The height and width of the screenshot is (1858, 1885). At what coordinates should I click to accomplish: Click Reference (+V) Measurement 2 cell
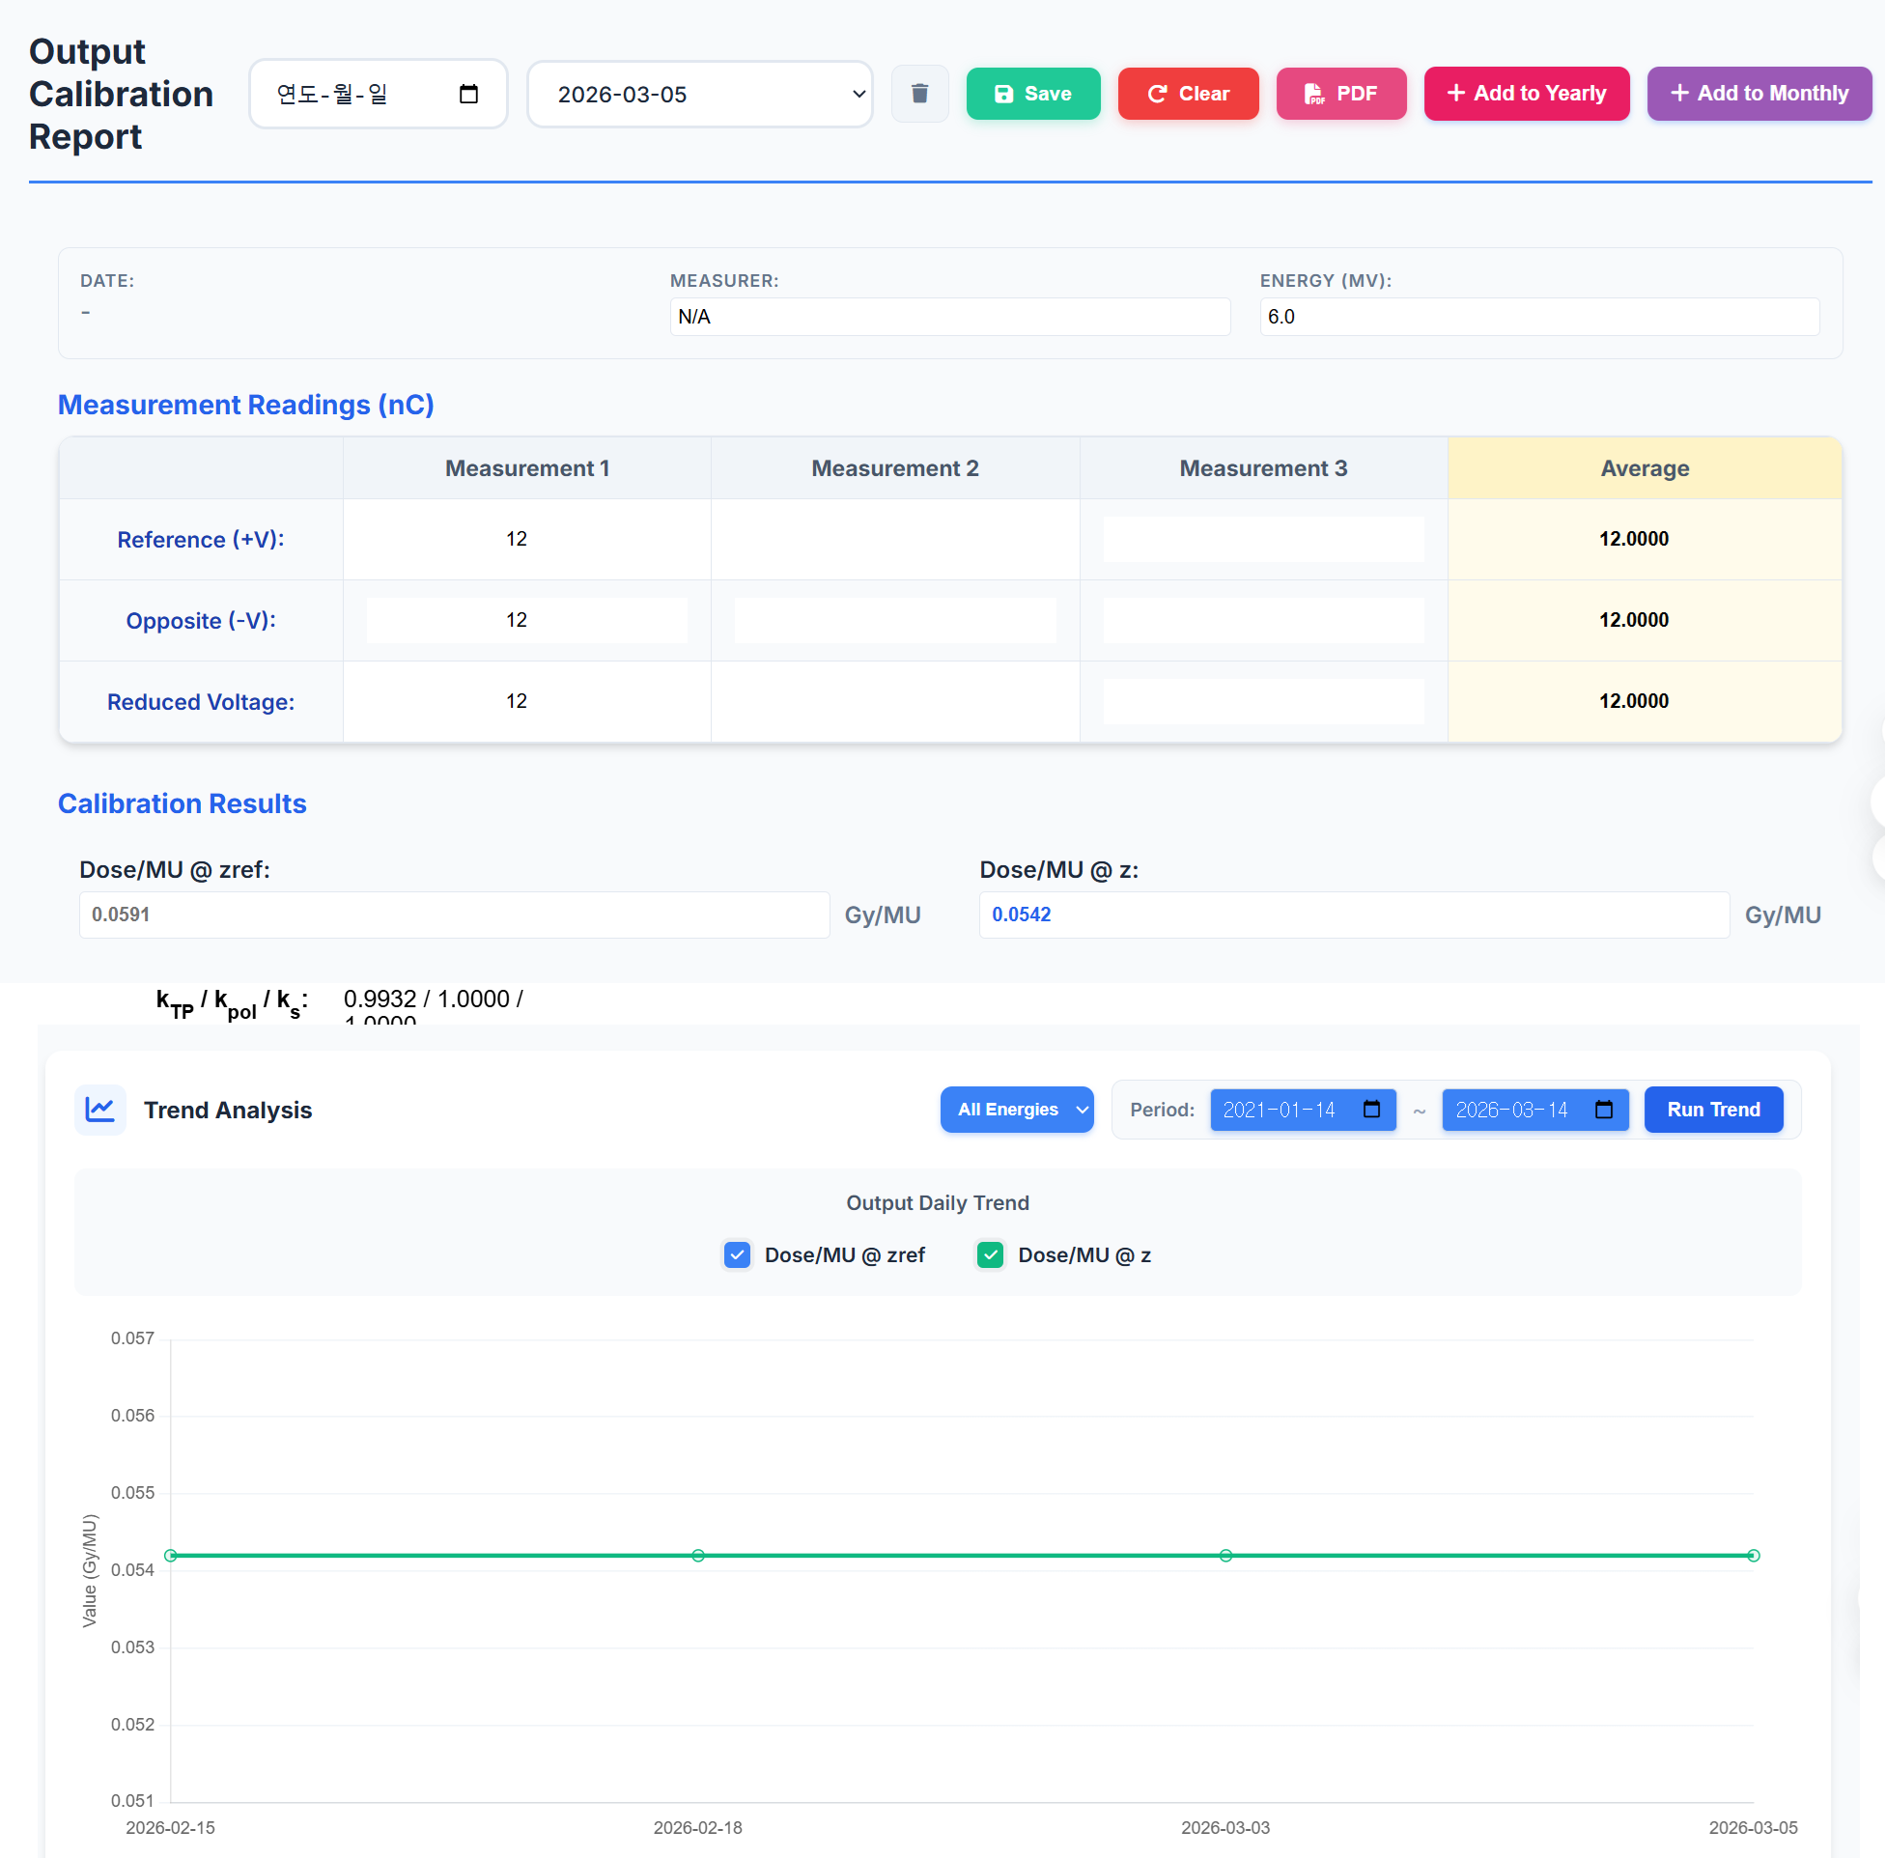point(894,539)
